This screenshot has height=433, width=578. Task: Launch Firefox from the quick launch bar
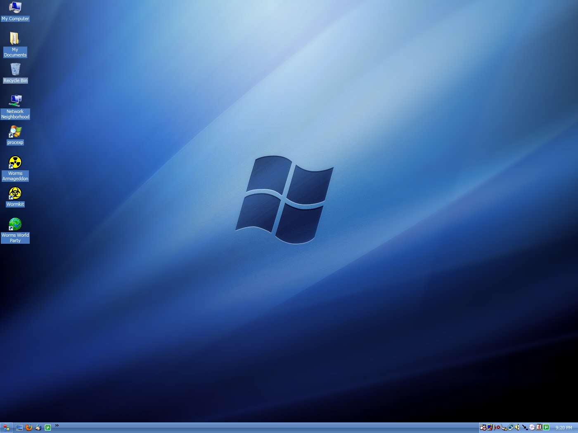tap(29, 428)
